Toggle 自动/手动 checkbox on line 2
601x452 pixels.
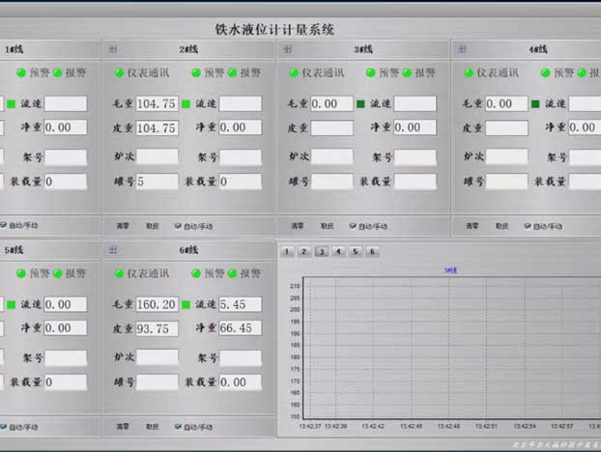point(178,226)
